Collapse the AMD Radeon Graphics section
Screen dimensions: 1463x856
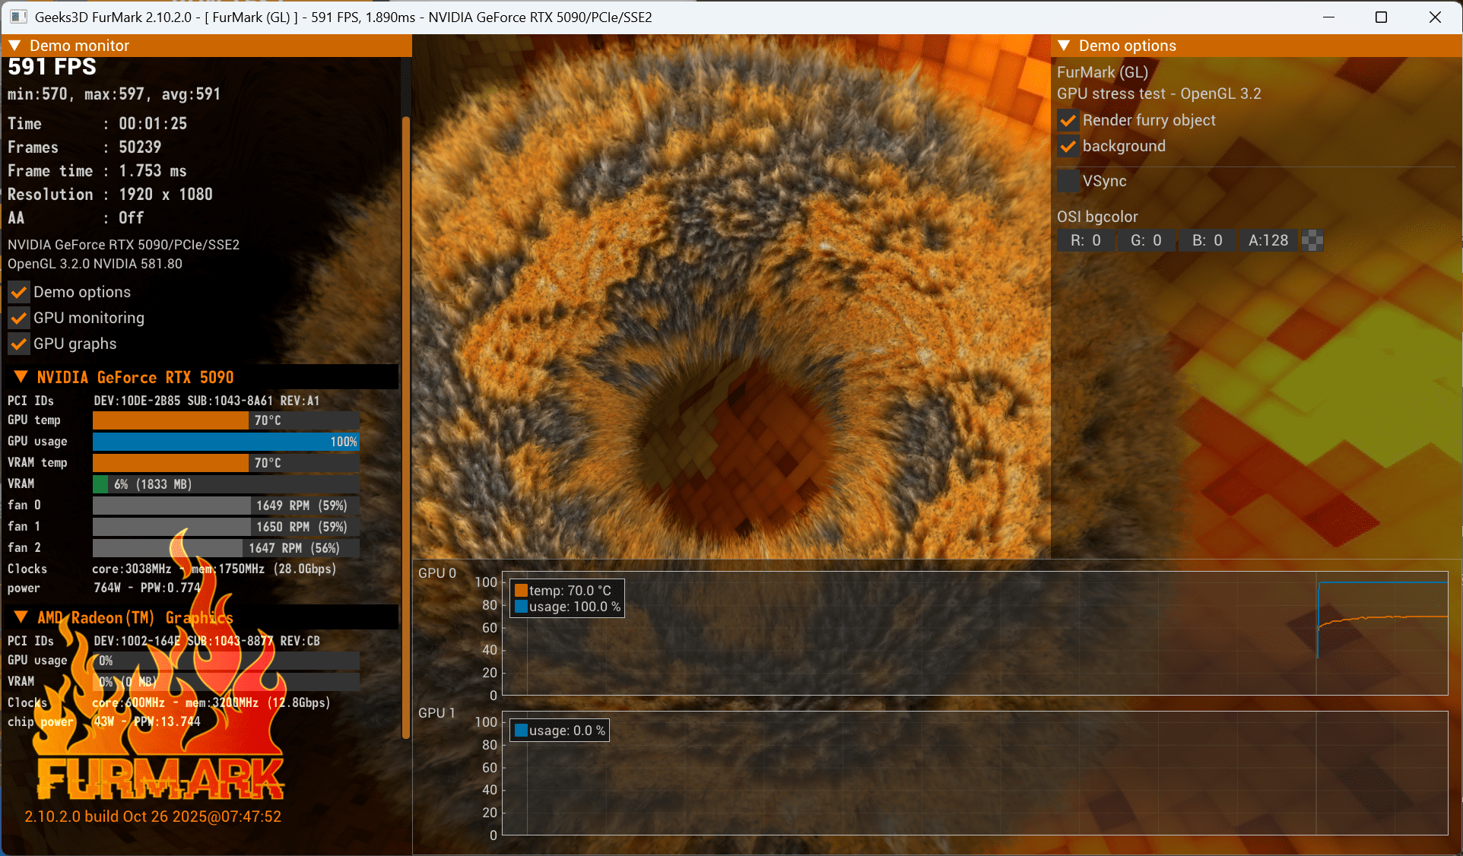(21, 617)
